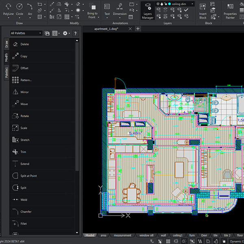The height and width of the screenshot is (244, 244).
Task: Add a new drawing tab with plus button
Action: click(x=138, y=29)
